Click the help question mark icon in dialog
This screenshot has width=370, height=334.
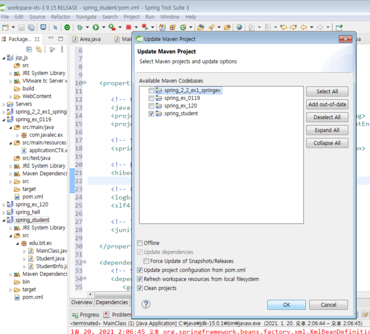point(146,304)
